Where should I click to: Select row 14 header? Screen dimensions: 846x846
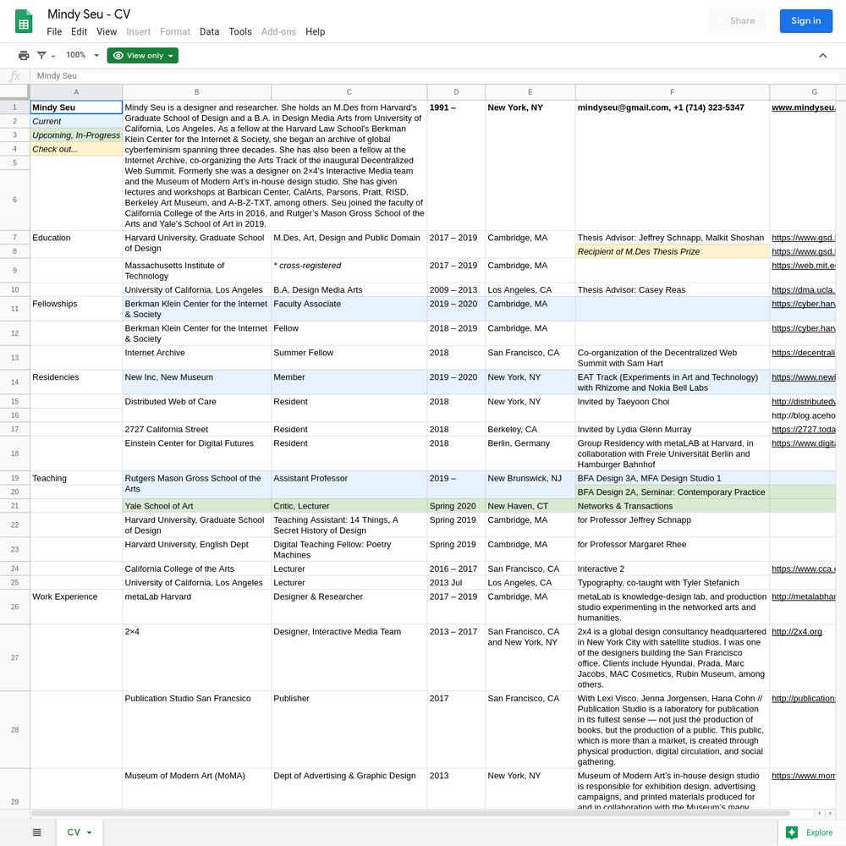[x=14, y=382]
